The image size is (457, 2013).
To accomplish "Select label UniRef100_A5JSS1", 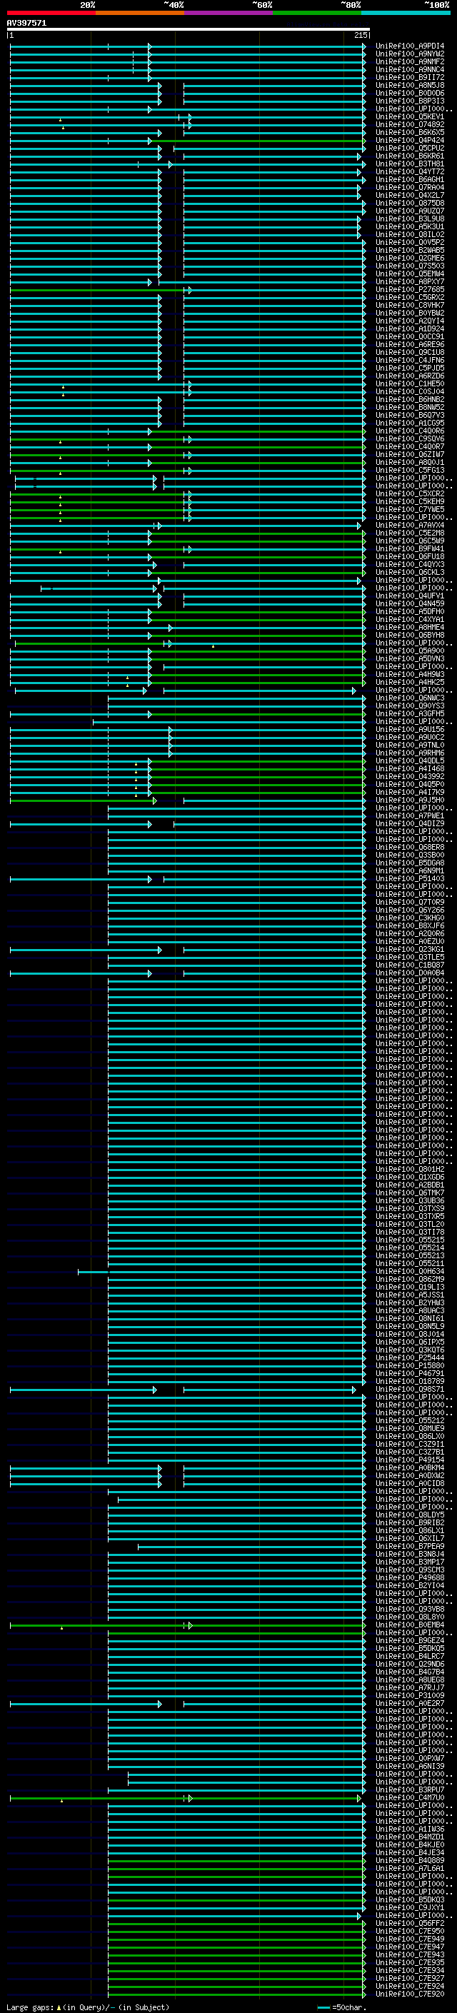I will 409,1295.
